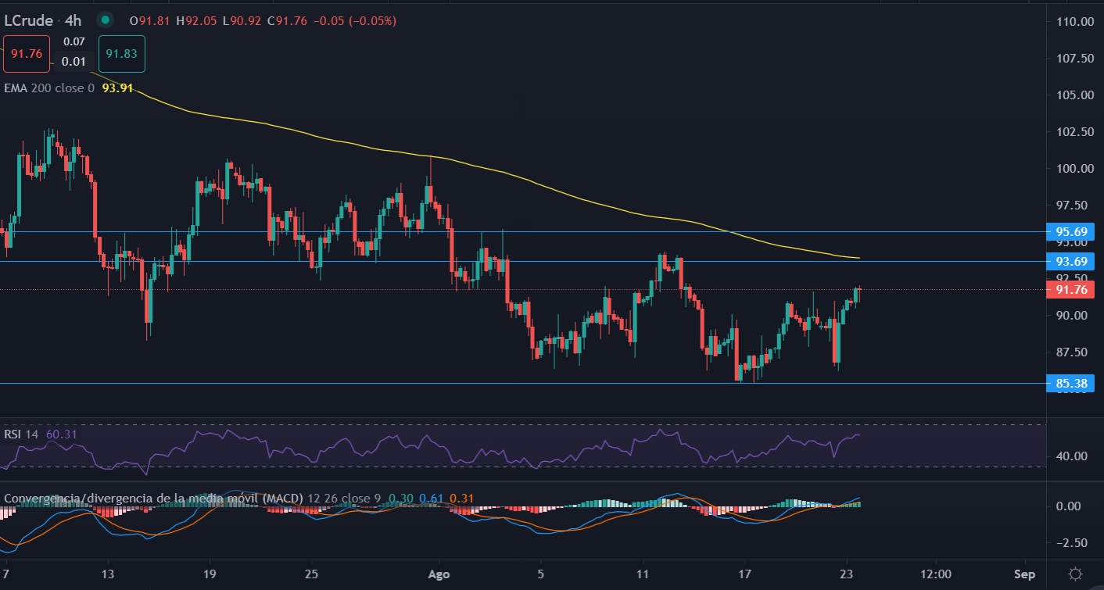The height and width of the screenshot is (590, 1104).
Task: Click the Sep label on time axis
Action: pos(1023,574)
